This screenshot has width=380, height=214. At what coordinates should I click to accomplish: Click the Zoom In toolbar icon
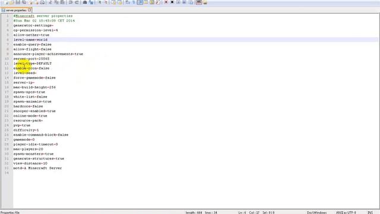tap(99, 2)
